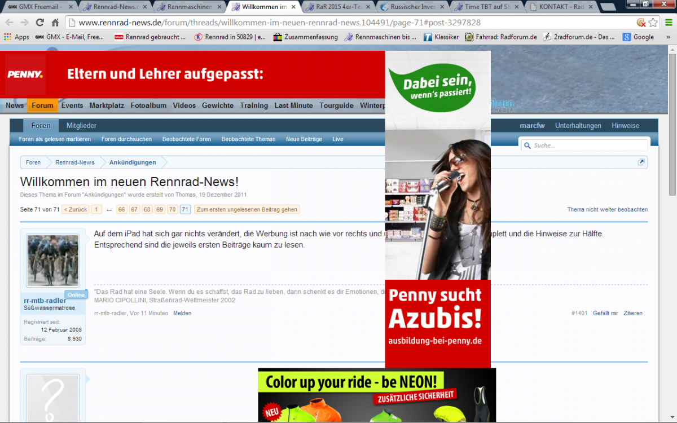Open the browser home page icon
Image resolution: width=677 pixels, height=423 pixels.
pos(55,23)
